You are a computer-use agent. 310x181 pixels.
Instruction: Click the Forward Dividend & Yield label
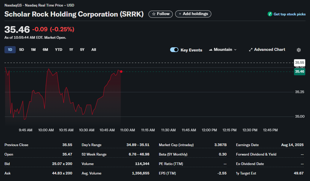[256, 154]
